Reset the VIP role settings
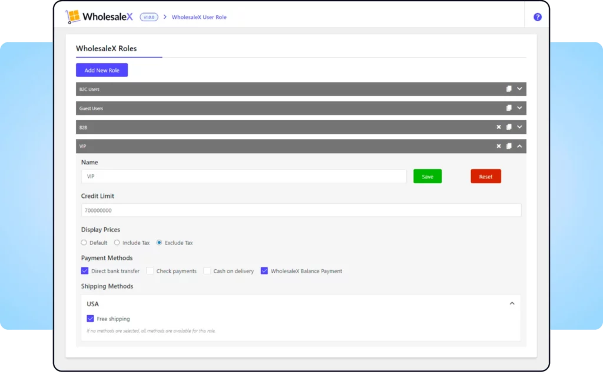This screenshot has height=374, width=603. point(486,176)
